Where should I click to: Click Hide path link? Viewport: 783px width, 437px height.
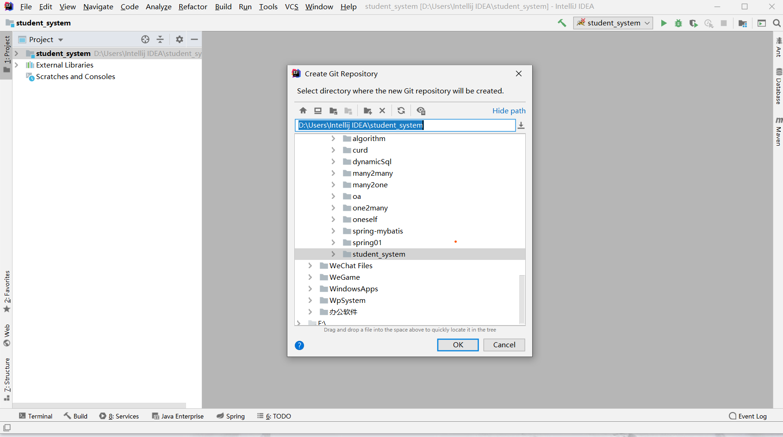click(509, 111)
